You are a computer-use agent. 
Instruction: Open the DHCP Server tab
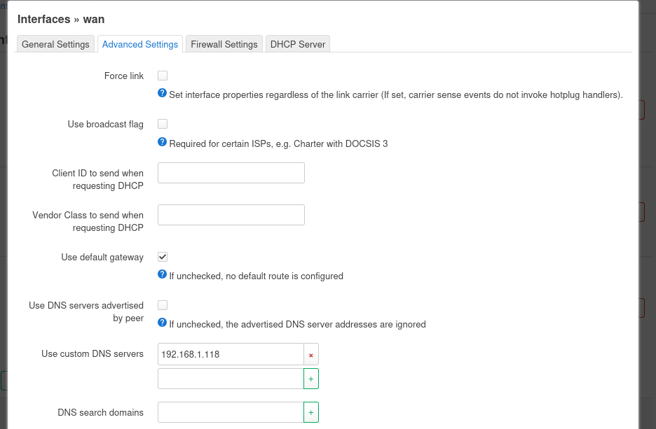298,44
